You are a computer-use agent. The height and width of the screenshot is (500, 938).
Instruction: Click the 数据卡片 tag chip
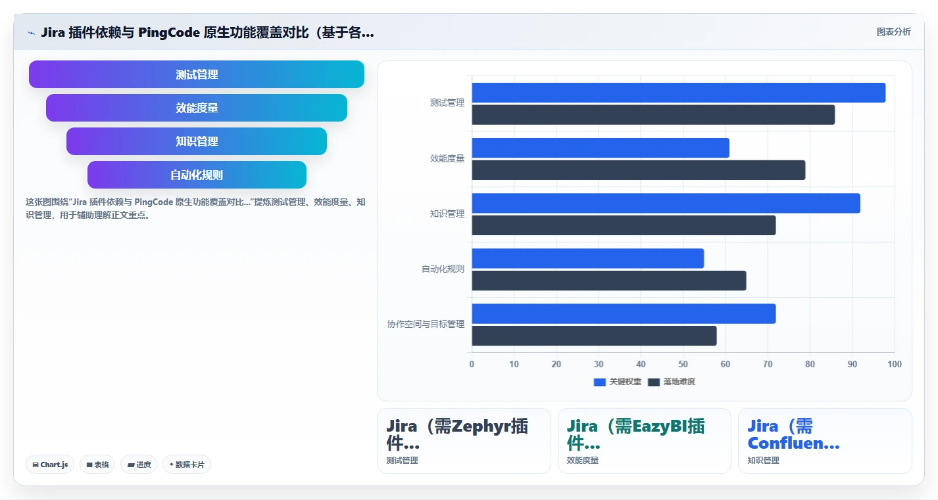(187, 465)
